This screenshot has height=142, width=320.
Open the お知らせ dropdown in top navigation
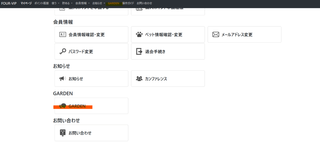click(x=98, y=3)
